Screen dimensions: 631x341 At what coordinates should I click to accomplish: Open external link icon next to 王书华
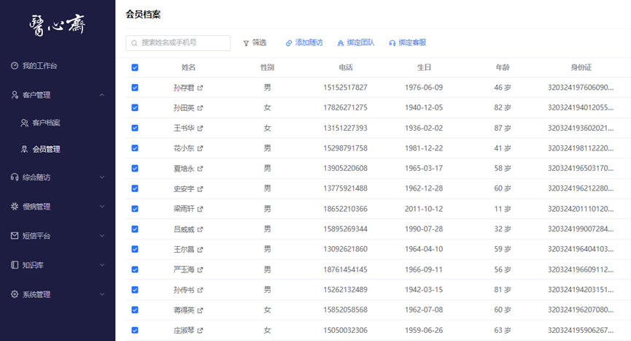[200, 128]
